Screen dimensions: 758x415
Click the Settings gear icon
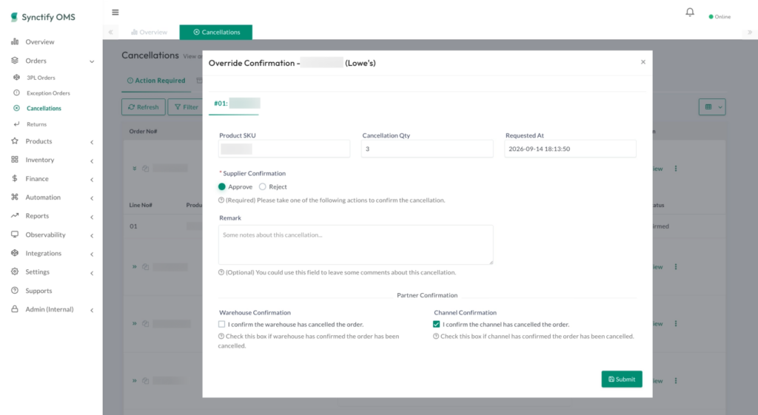(15, 271)
